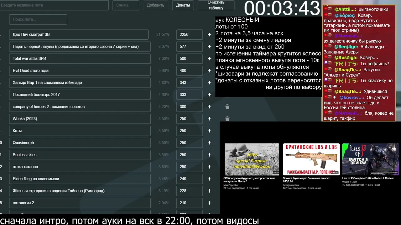Click chat username @Benj4ge
Viewport: 401px width, 225px height.
[346, 47]
